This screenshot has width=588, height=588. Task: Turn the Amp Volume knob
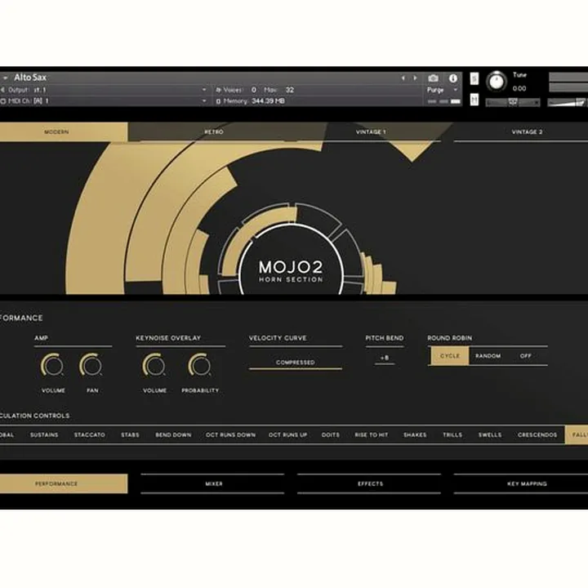tap(52, 365)
